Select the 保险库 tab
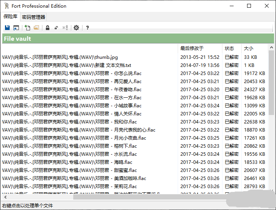 tap(10, 17)
